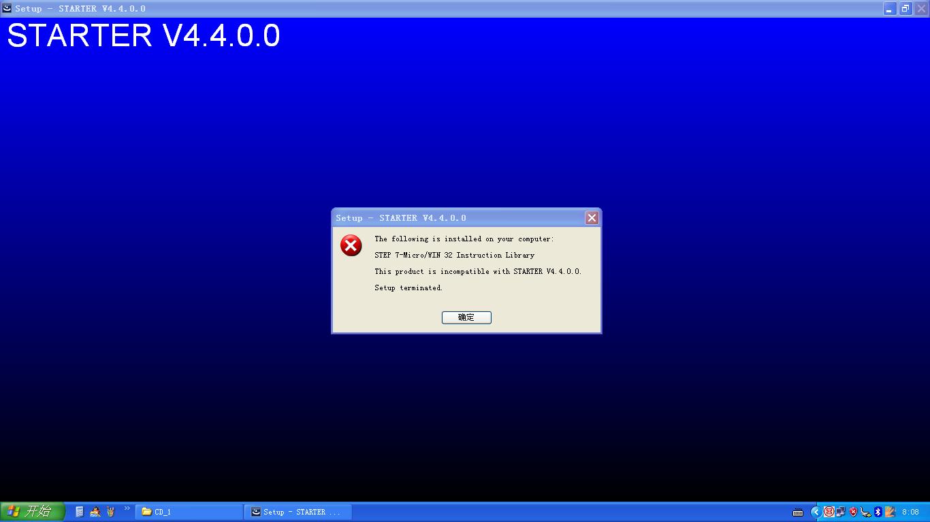Screen dimensions: 930x522
Task: Click the "This product is incompatible" message line
Action: click(478, 272)
